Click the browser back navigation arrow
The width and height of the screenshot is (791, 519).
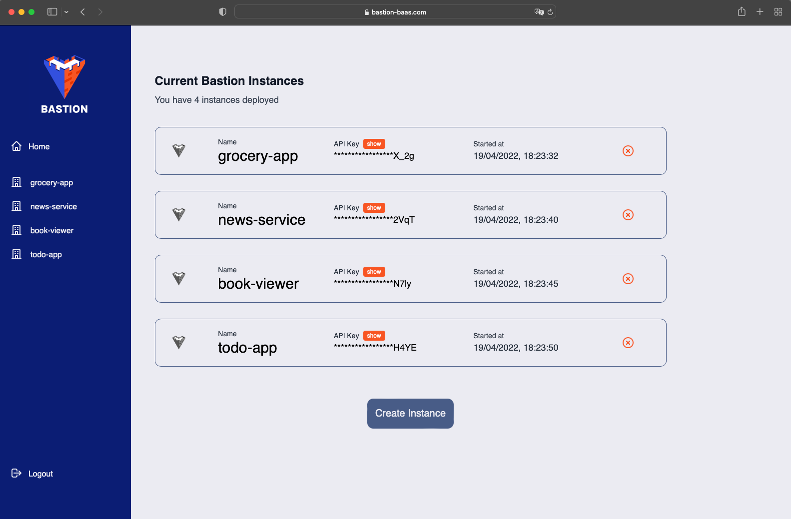pos(82,11)
